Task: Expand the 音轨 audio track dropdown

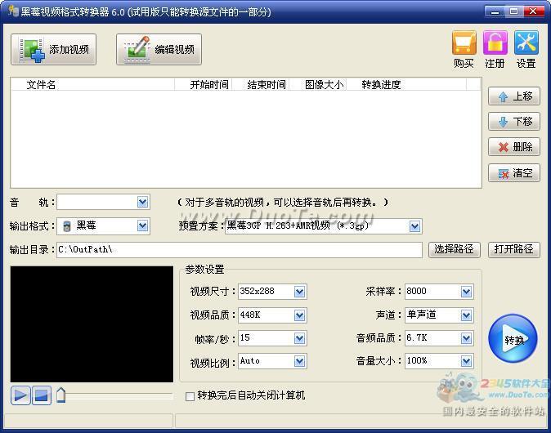Action: tap(142, 203)
